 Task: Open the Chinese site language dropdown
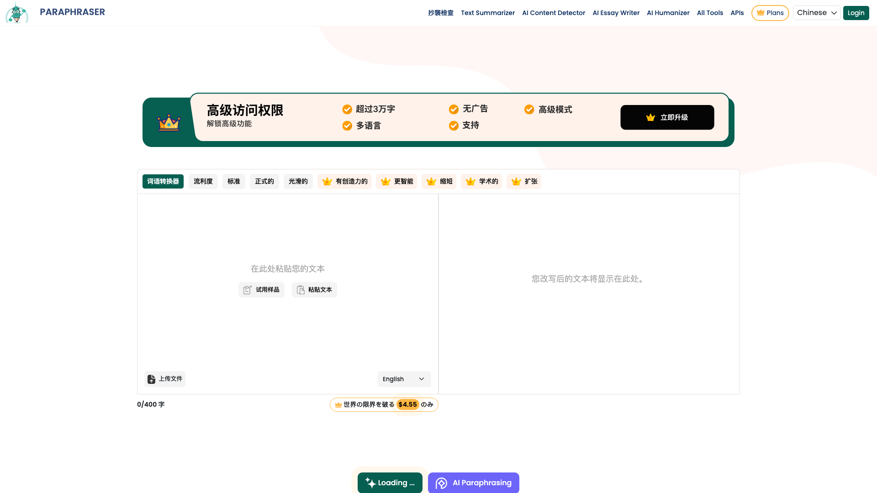(817, 13)
